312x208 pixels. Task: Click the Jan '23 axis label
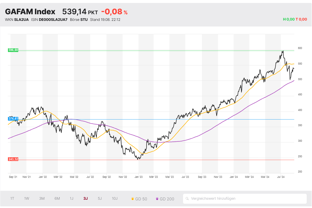[139, 177]
